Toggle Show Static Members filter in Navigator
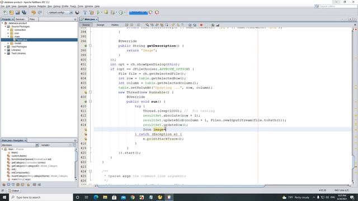Image resolution: width=358 pixels, height=201 pixels. click(13, 185)
